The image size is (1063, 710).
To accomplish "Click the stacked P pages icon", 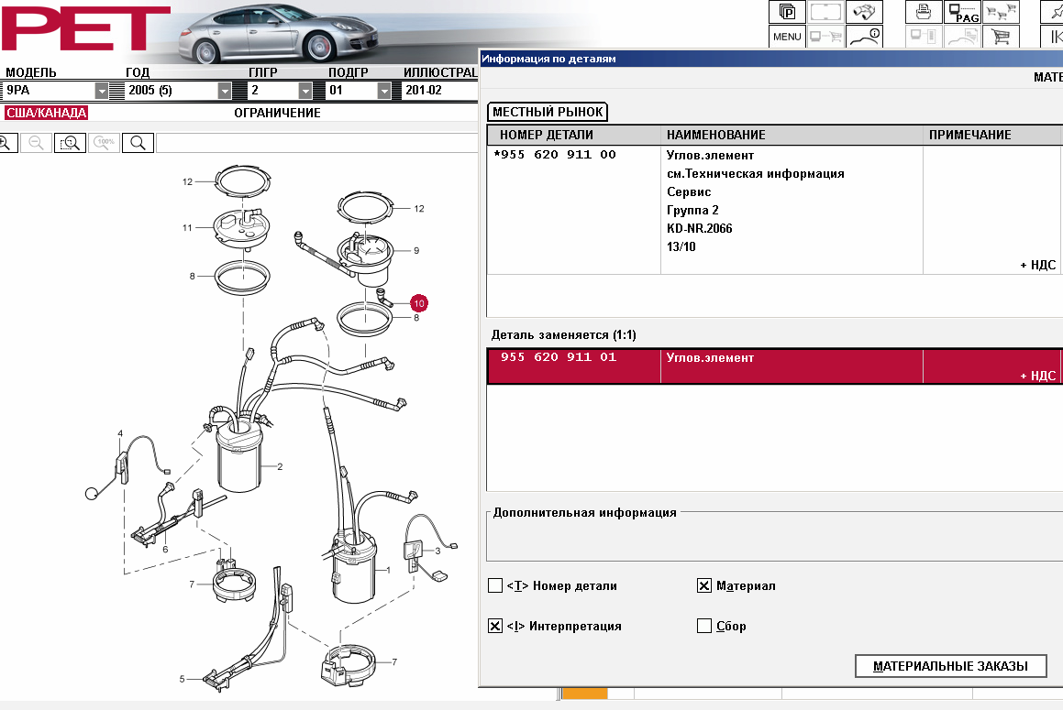I will [787, 12].
